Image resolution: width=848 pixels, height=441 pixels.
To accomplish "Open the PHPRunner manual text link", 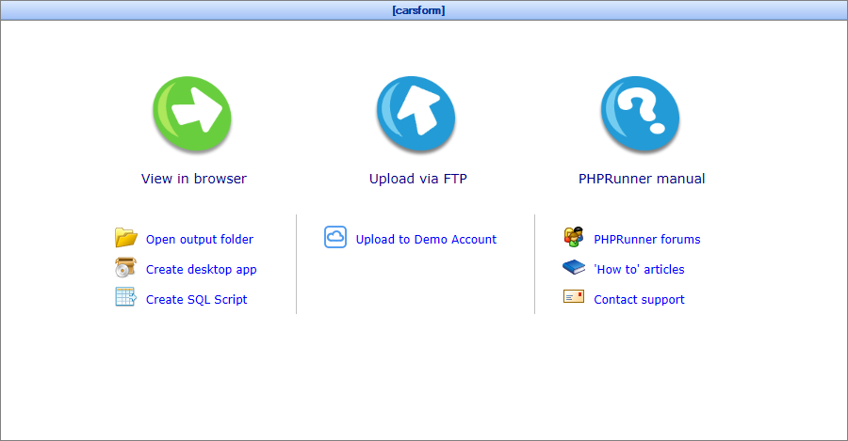I will coord(642,179).
